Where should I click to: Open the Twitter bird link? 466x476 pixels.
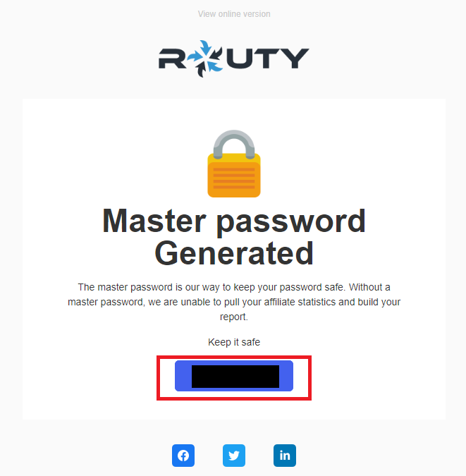point(234,456)
